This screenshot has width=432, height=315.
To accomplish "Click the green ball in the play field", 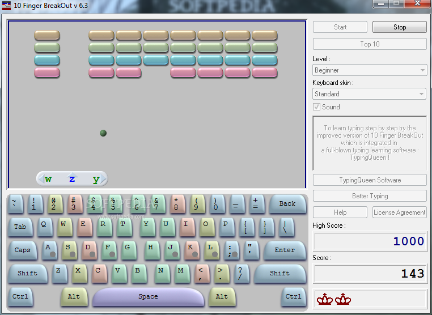I will pos(103,133).
